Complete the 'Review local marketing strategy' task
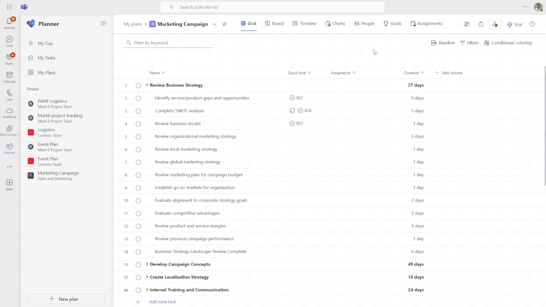The image size is (546, 307). pos(138,150)
